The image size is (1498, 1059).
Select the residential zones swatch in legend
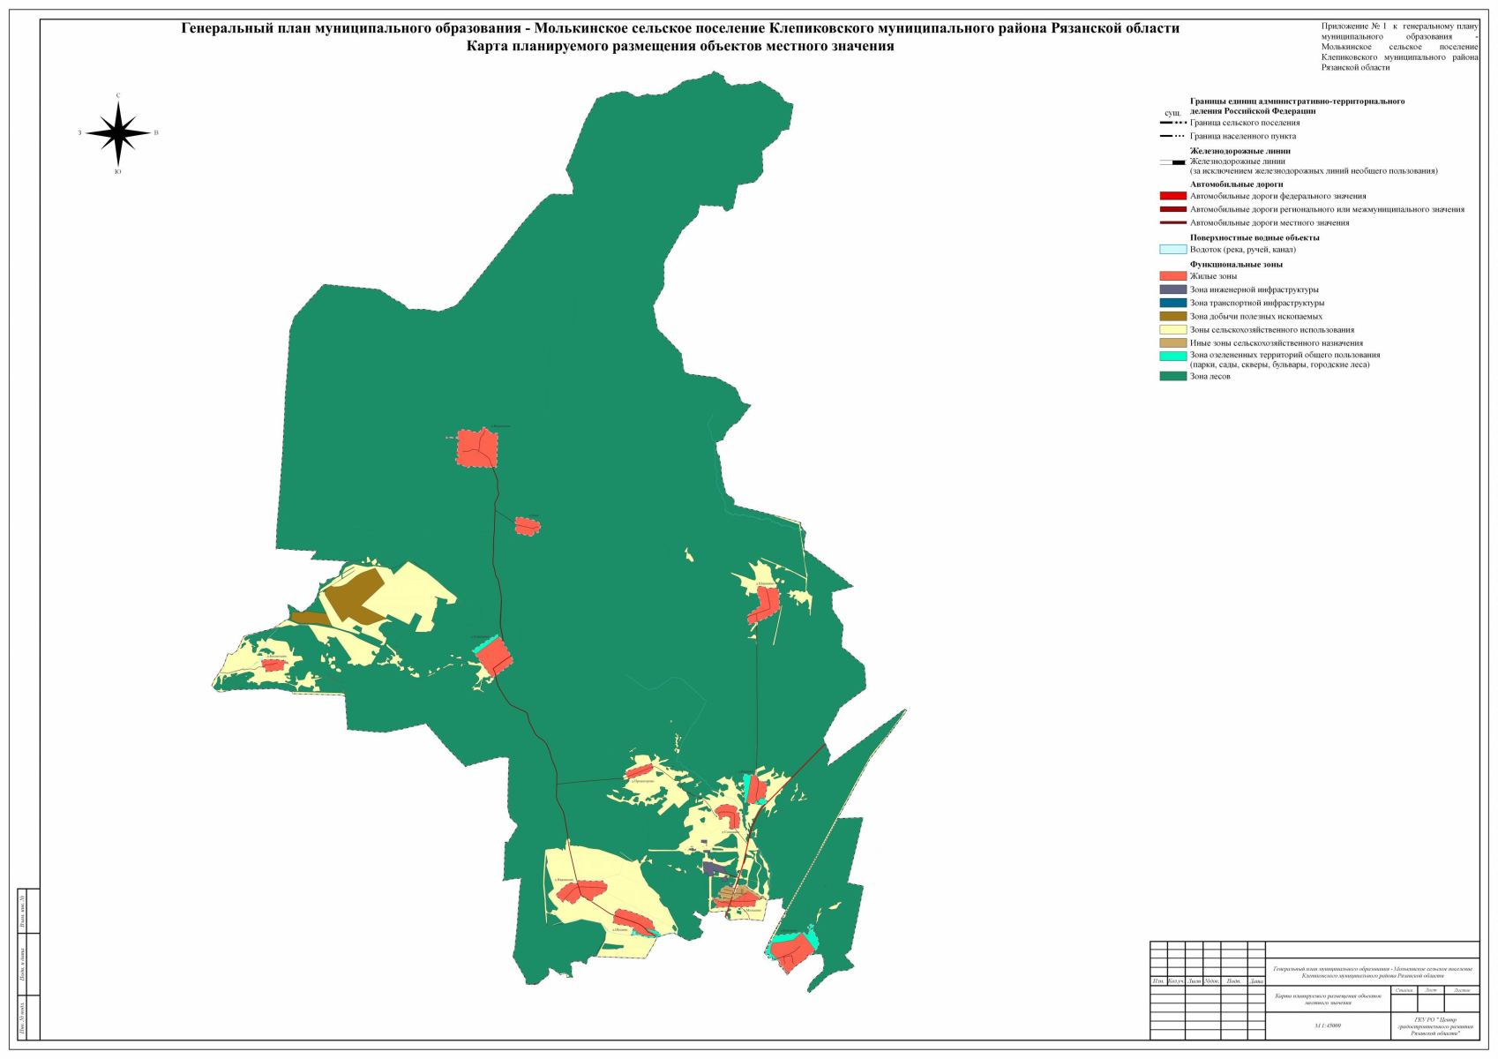[1172, 276]
